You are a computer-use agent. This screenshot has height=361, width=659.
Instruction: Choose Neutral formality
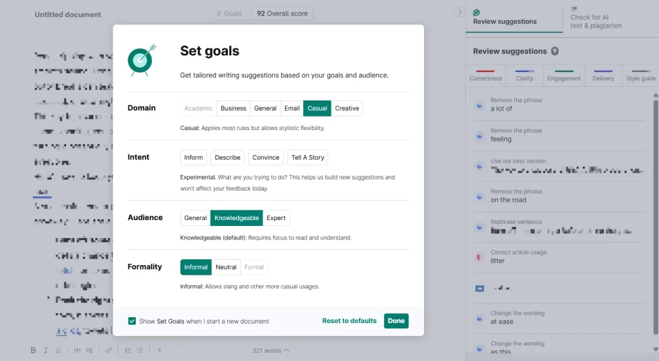226,267
